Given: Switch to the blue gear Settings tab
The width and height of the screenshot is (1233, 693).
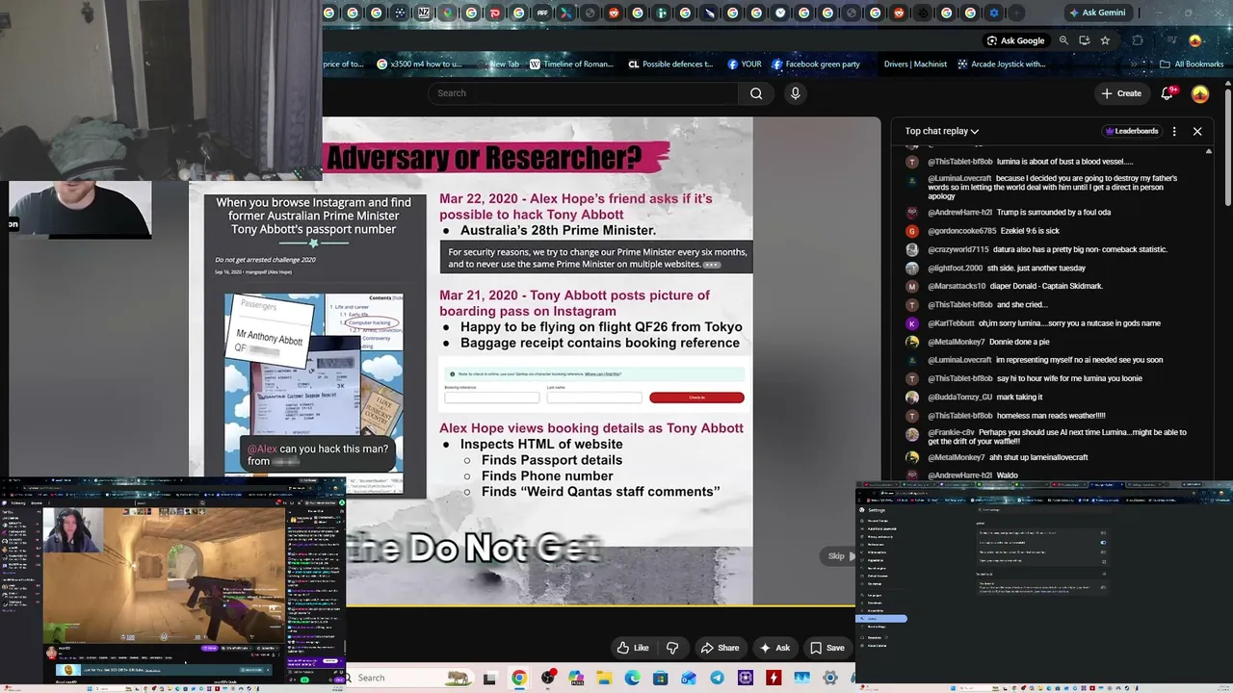Looking at the screenshot, I should coord(994,13).
